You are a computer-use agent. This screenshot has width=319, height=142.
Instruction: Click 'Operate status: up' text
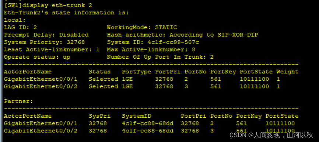(37, 57)
